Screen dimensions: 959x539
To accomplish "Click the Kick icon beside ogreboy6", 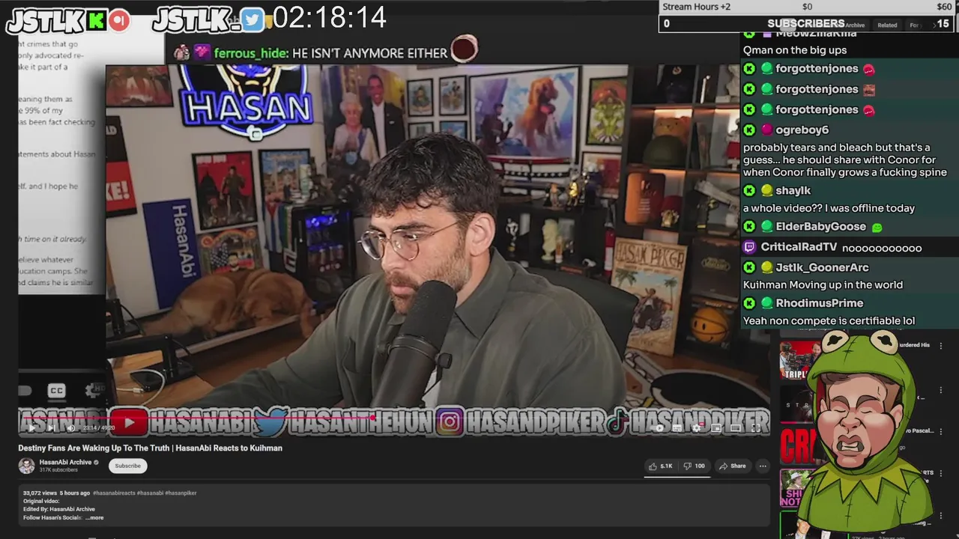I will (x=749, y=130).
